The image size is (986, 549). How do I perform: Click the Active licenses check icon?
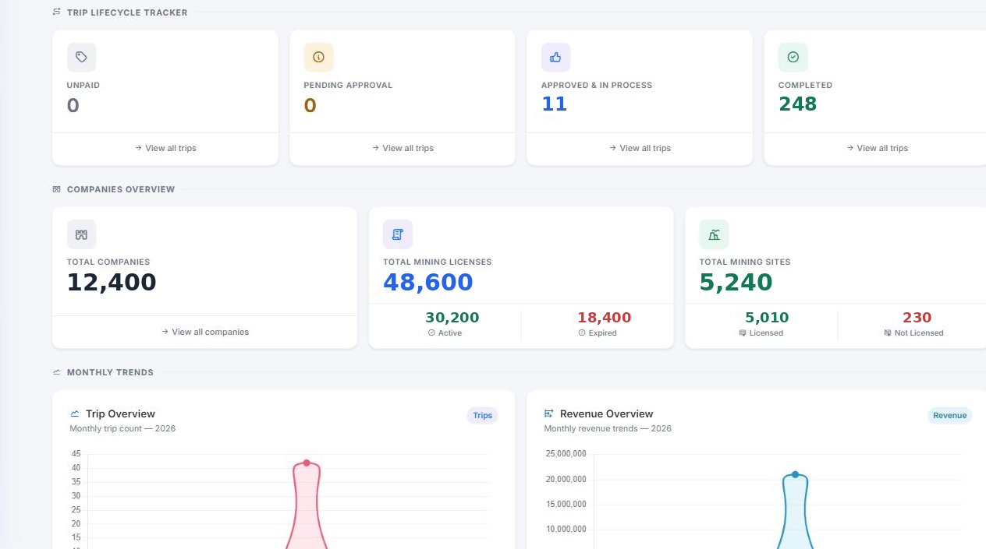[431, 333]
